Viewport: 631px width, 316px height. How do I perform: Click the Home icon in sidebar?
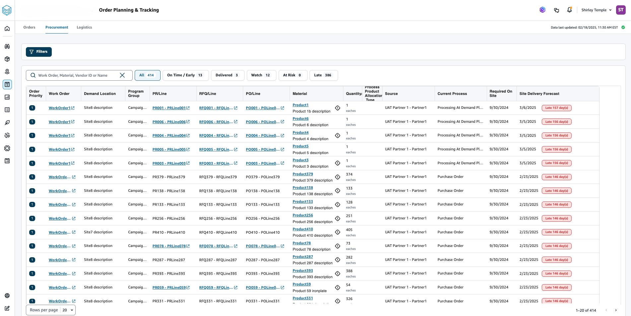click(7, 29)
